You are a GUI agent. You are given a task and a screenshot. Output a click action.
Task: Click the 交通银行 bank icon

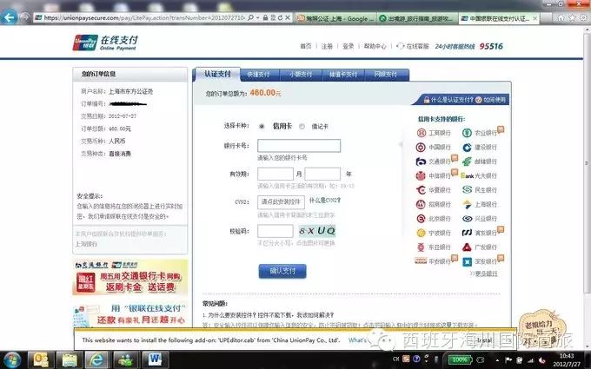pyautogui.click(x=421, y=161)
